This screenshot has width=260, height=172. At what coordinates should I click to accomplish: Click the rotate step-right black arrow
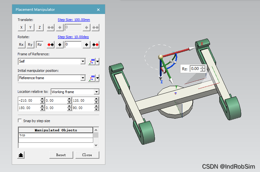pyautogui.click(x=86, y=45)
